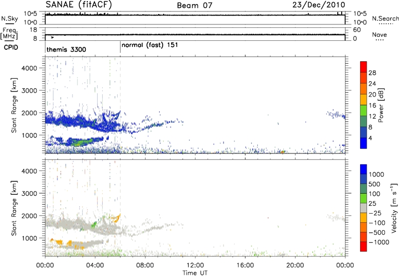Click the Nave legend label
399x276 pixels.
coord(380,34)
